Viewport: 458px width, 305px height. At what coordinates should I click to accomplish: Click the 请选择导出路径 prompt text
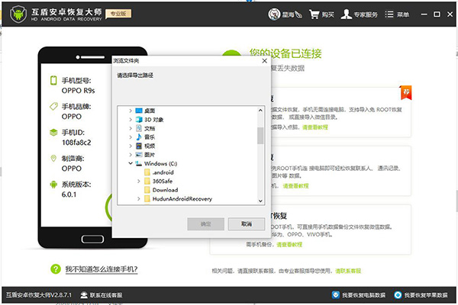(135, 75)
